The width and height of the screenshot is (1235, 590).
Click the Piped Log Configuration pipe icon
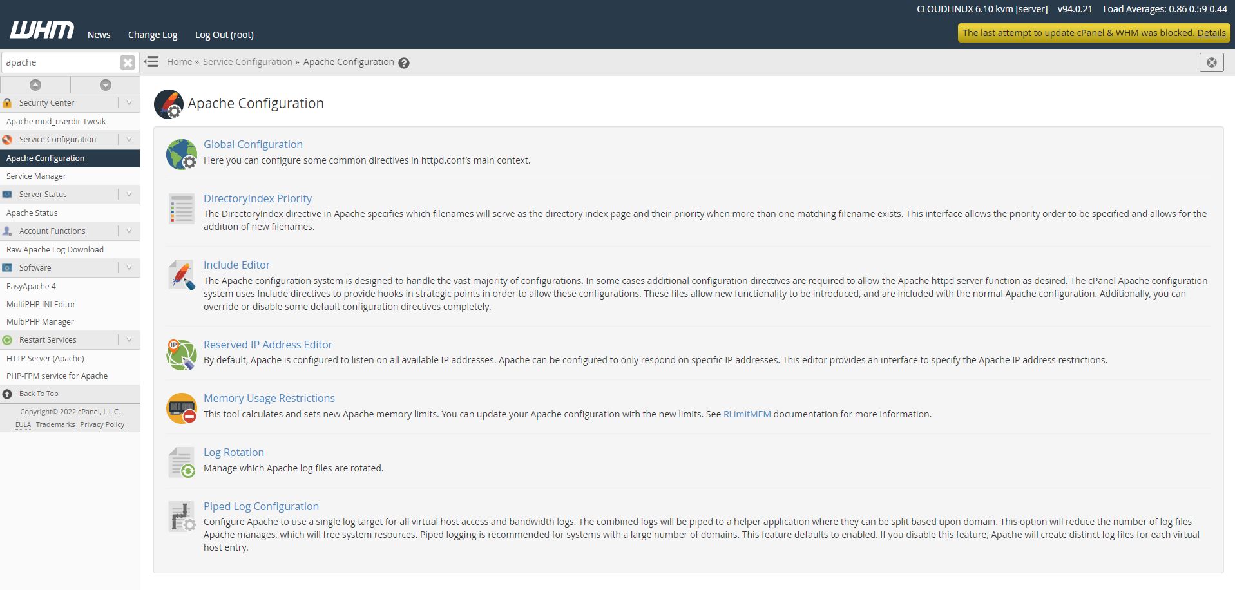pos(181,517)
